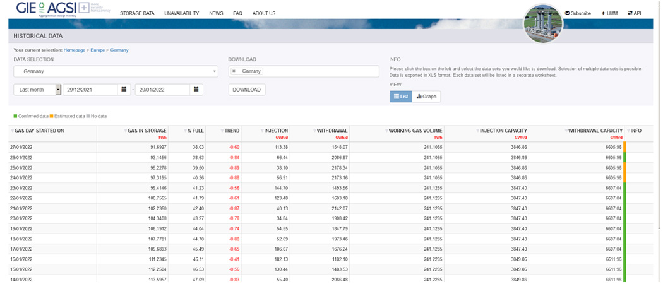This screenshot has height=284, width=663.
Task: Click green status bar for 23/01/2022 row
Action: click(624, 188)
